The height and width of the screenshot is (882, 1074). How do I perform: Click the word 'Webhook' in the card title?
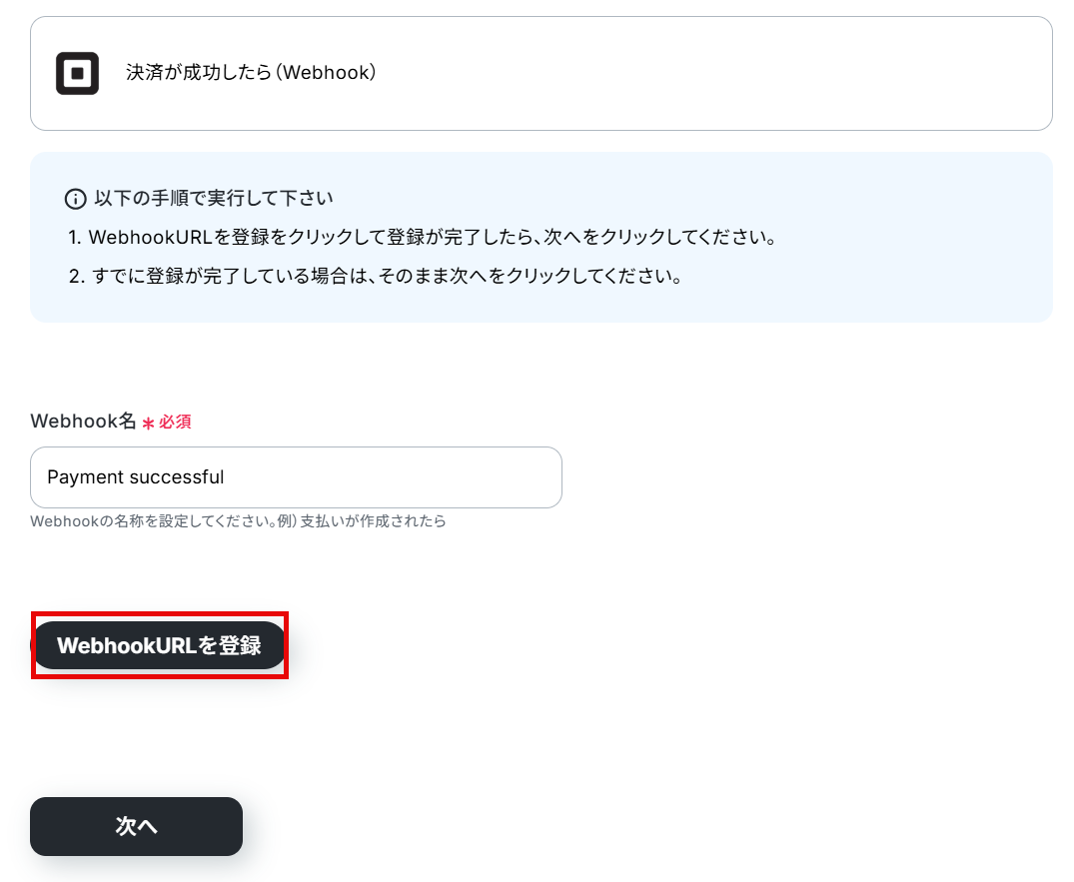point(326,73)
